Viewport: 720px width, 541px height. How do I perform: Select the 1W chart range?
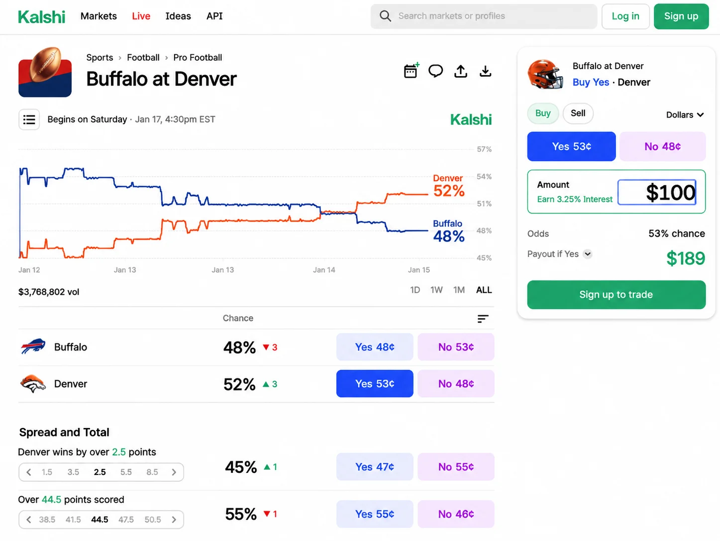[x=436, y=290]
